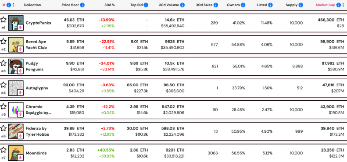Open the Supply column info icon
Viewport: 347px width, 162px height.
coord(300,5)
